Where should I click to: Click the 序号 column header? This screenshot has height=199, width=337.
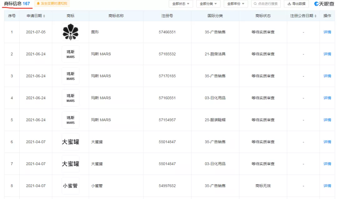tap(12, 16)
